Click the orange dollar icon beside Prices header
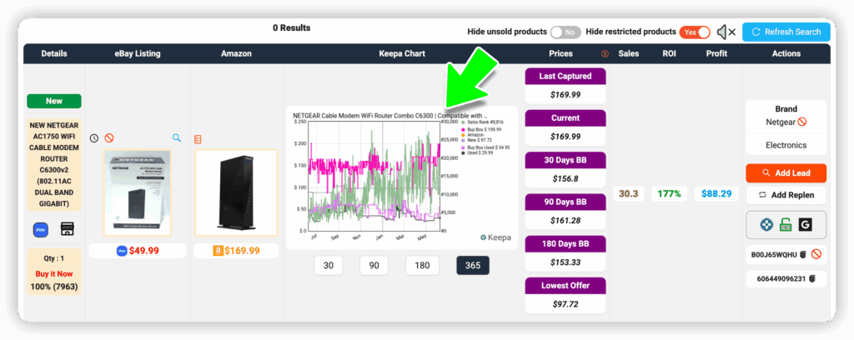The image size is (854, 340). pyautogui.click(x=605, y=54)
